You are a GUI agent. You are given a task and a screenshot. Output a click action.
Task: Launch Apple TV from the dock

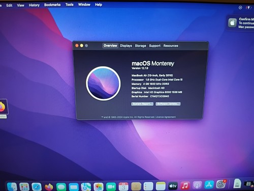[x=173, y=186]
